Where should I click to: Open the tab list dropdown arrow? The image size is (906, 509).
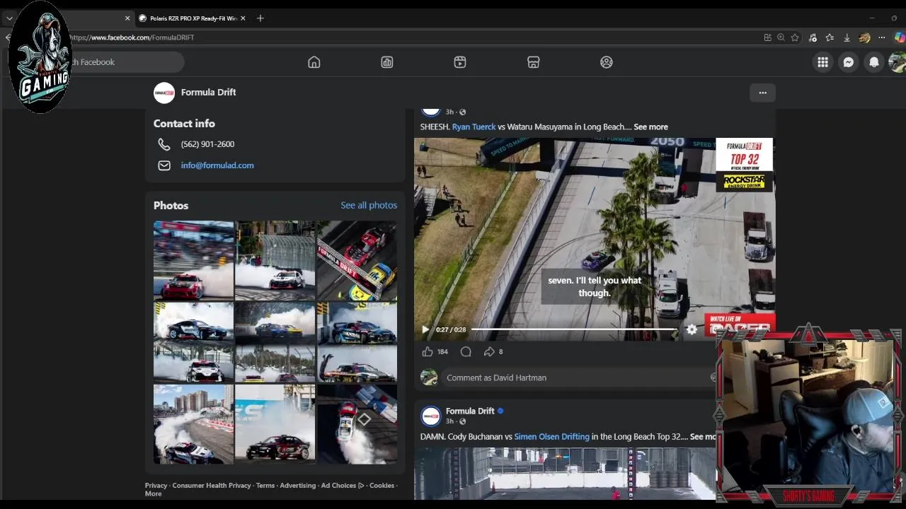click(9, 18)
